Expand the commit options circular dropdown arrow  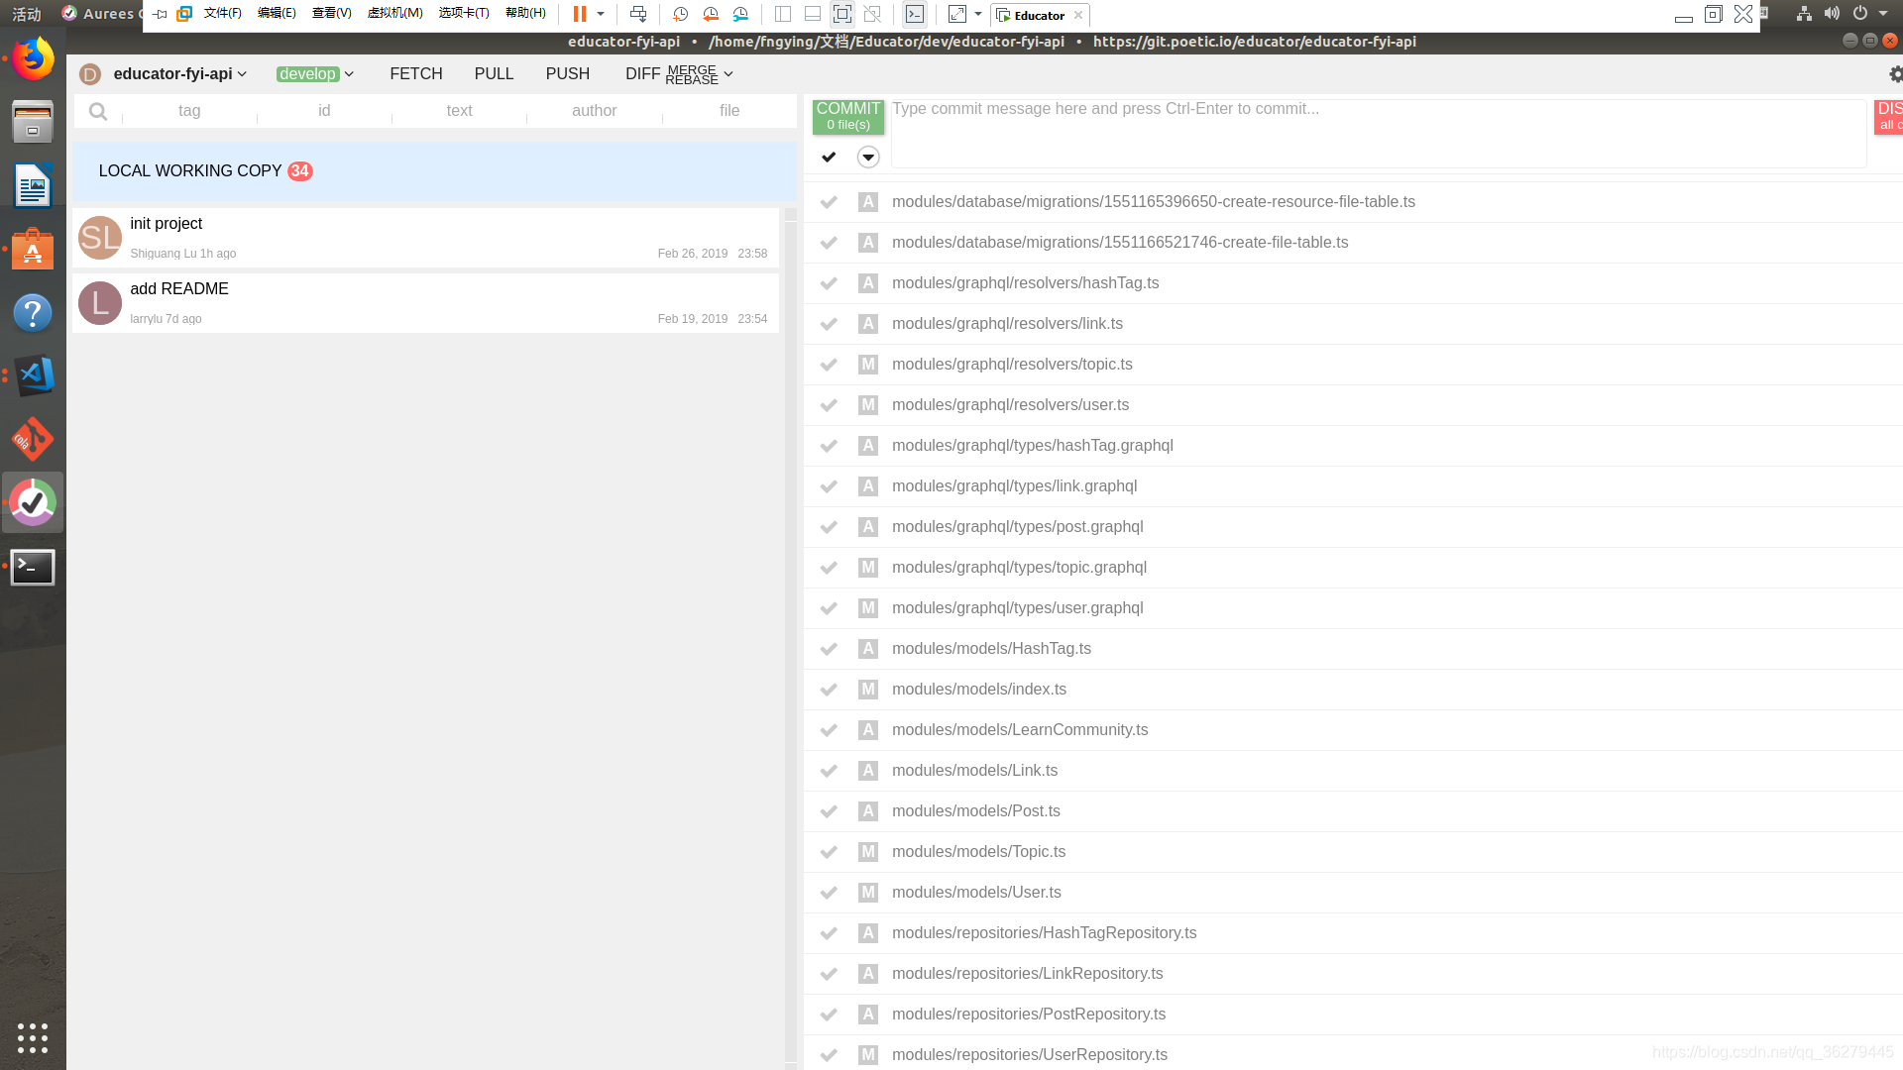[868, 157]
